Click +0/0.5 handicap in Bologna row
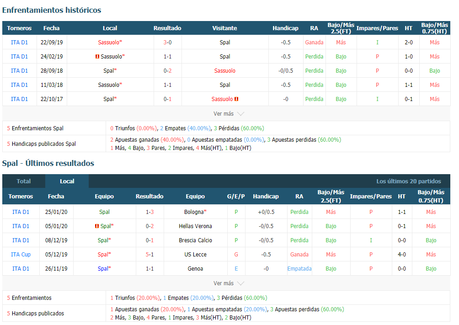 [266, 212]
